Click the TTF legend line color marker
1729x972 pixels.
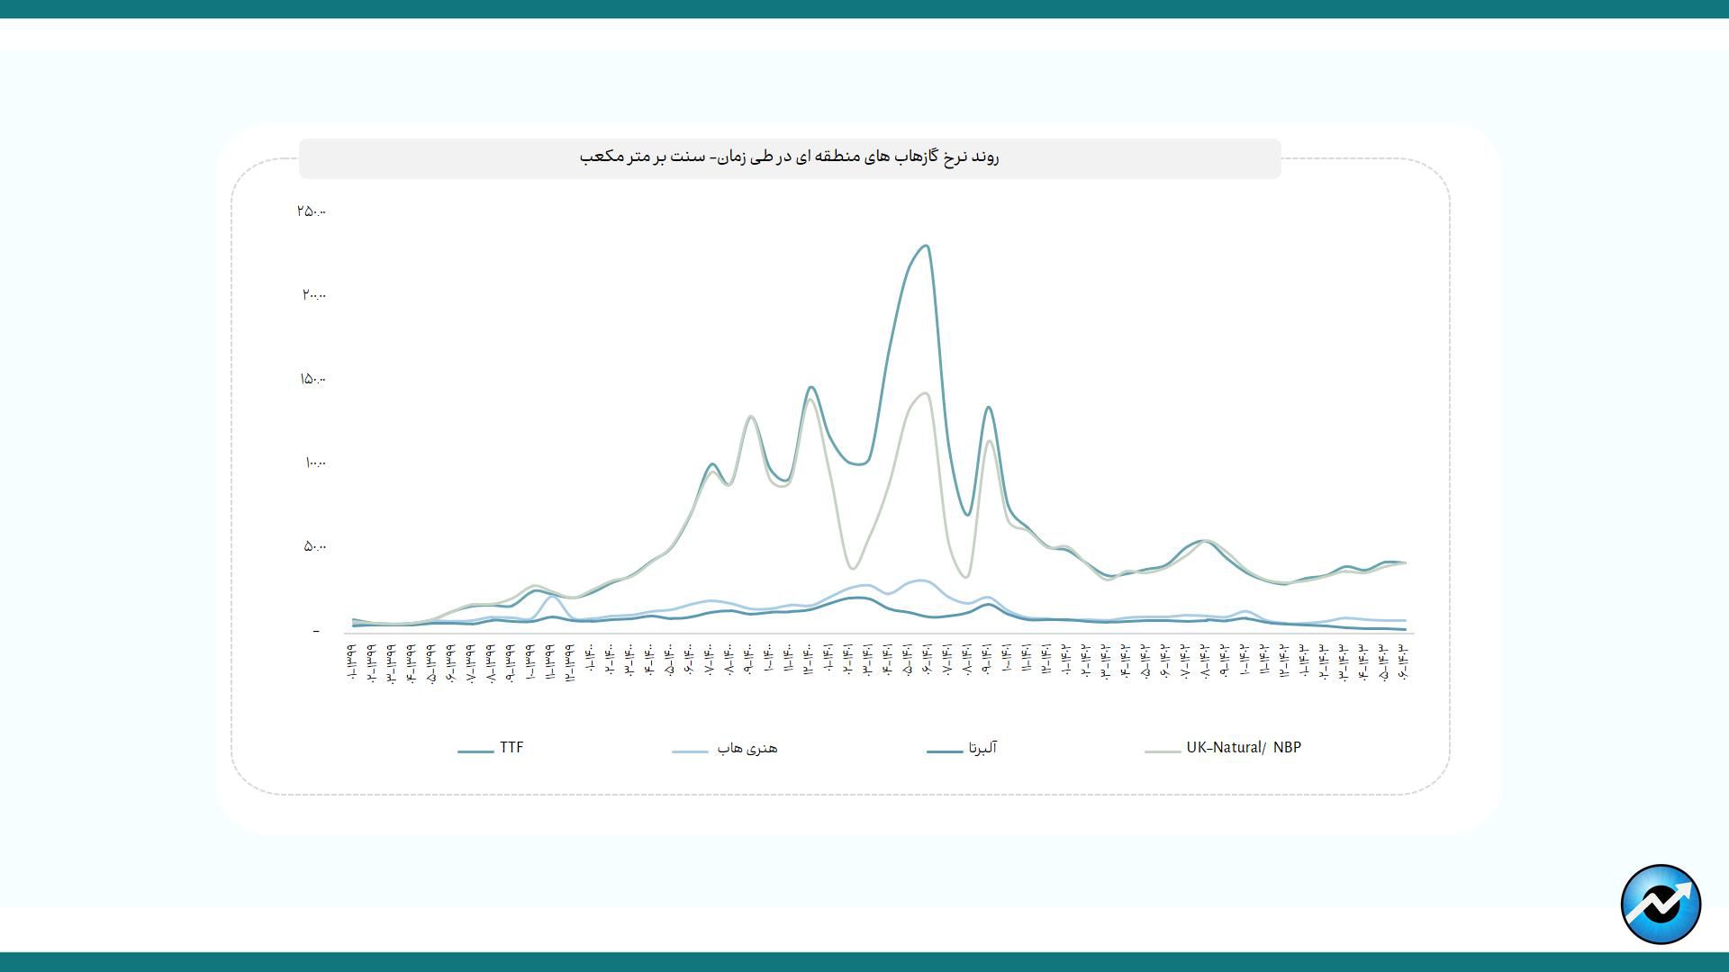[475, 751]
